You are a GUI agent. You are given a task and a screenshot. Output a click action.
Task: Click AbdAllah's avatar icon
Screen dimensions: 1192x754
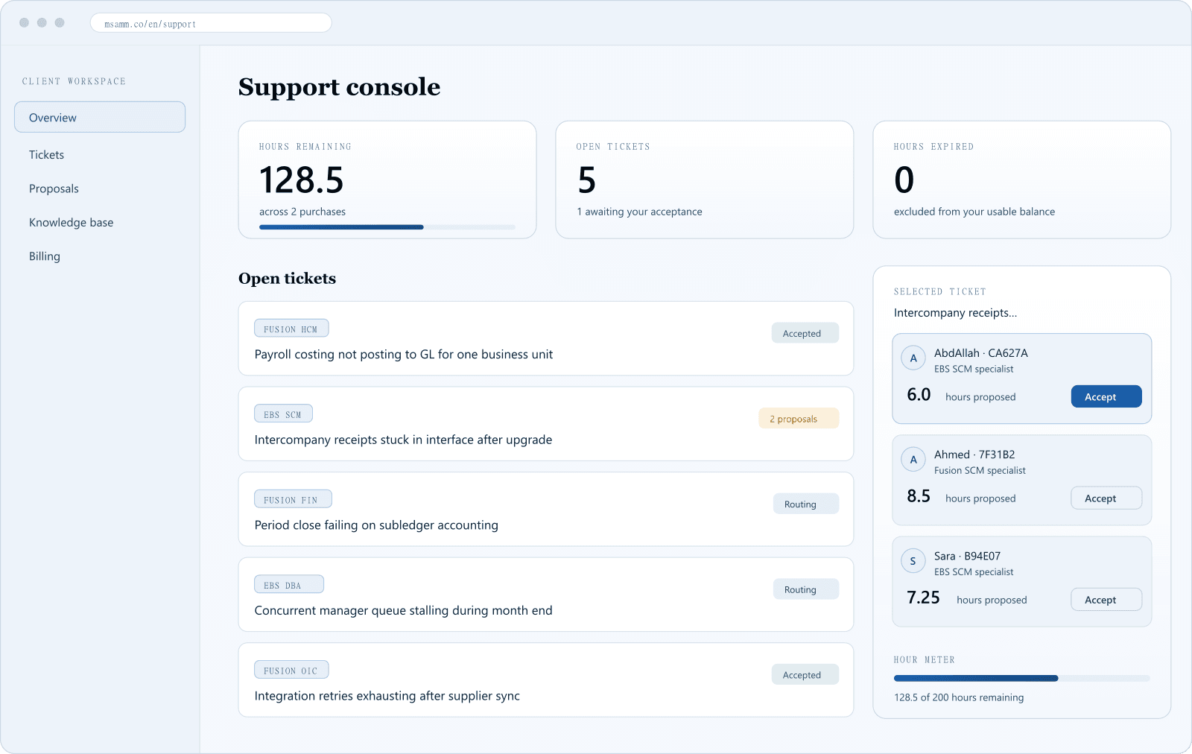pyautogui.click(x=913, y=358)
